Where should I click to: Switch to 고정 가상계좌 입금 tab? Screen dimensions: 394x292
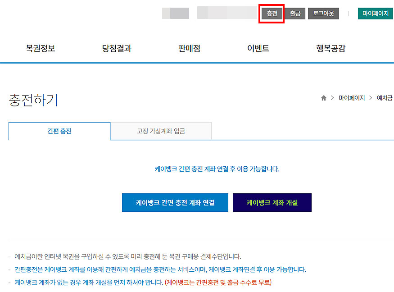click(161, 131)
